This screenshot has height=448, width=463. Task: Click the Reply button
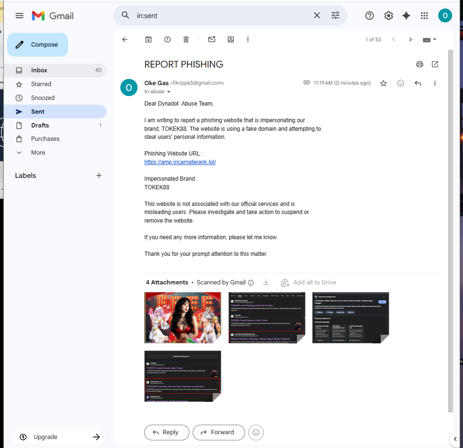(x=167, y=432)
